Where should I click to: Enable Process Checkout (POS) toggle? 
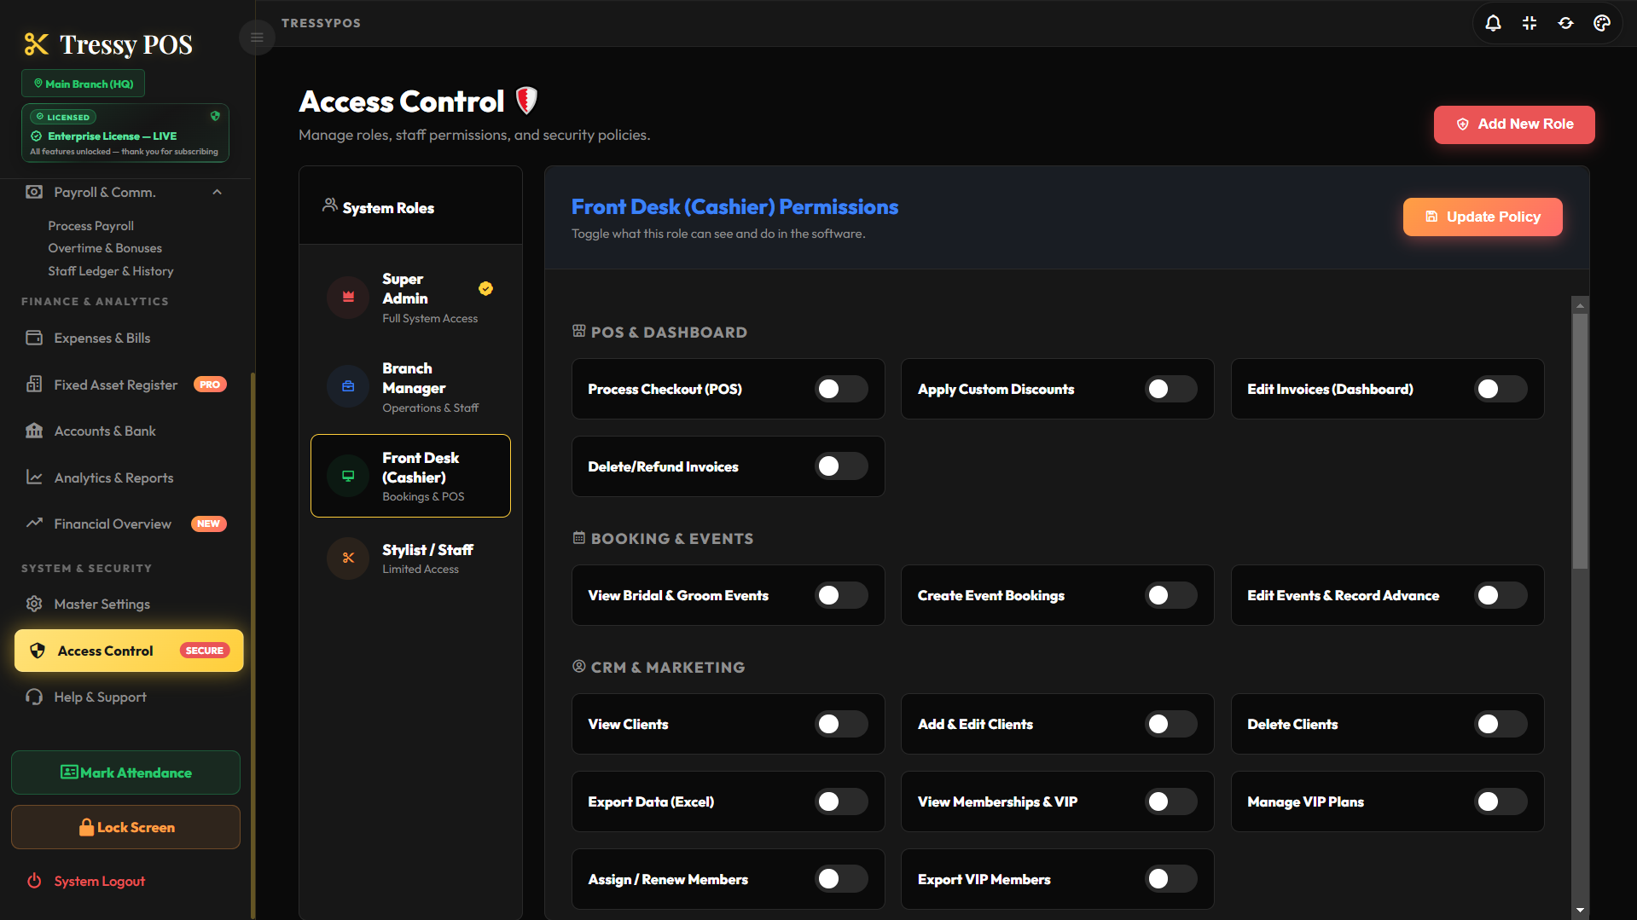(841, 389)
